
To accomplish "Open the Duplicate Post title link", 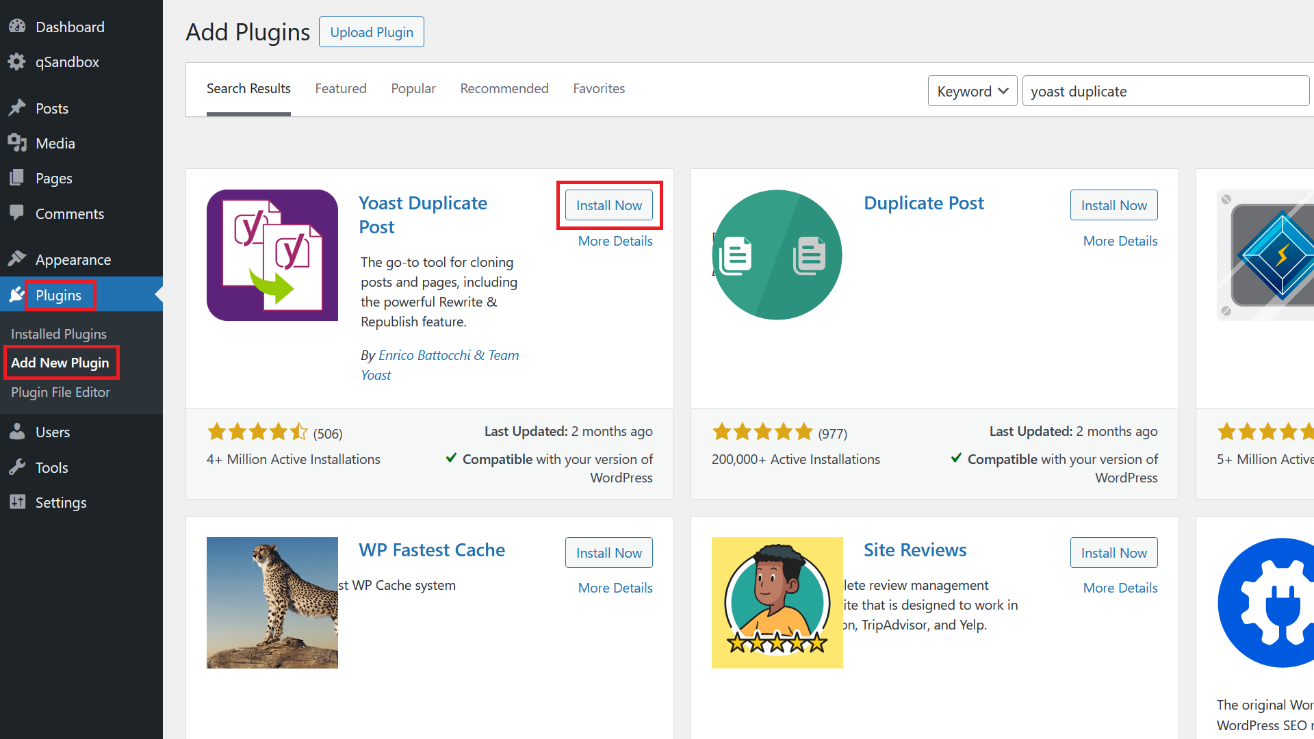I will [924, 203].
